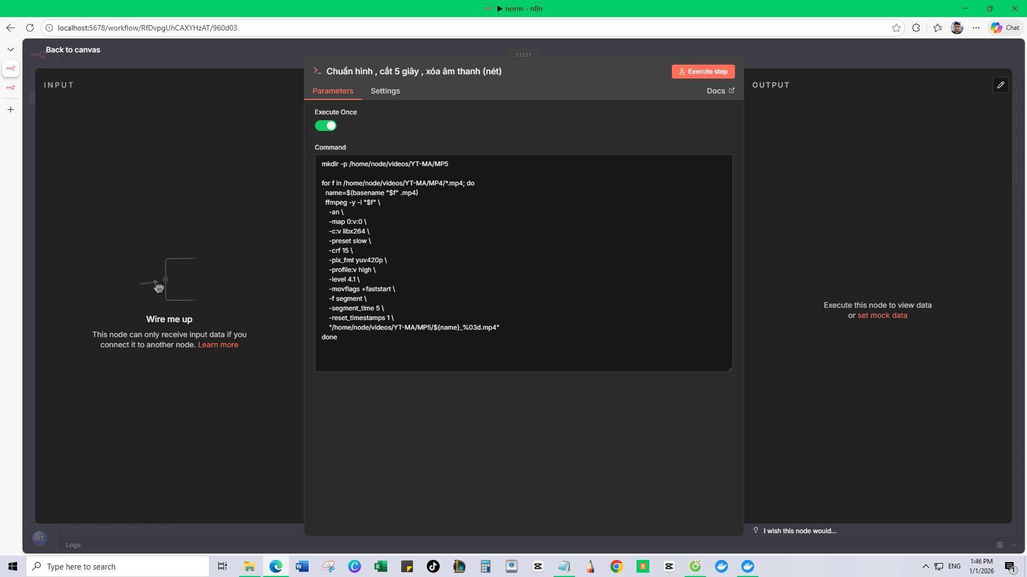
Task: Go back to canvas
Action: pos(73,50)
